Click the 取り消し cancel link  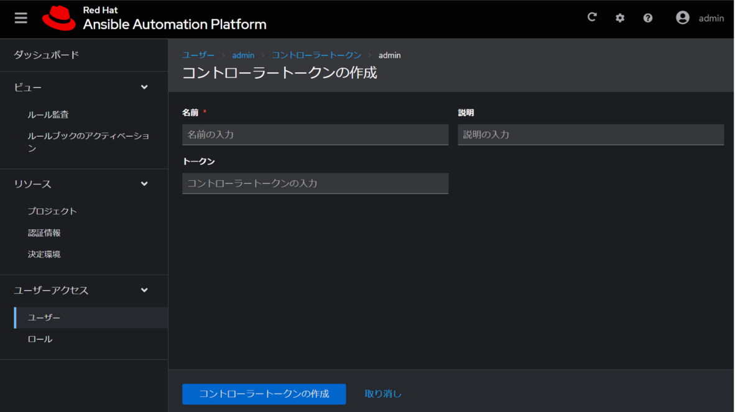tap(383, 393)
